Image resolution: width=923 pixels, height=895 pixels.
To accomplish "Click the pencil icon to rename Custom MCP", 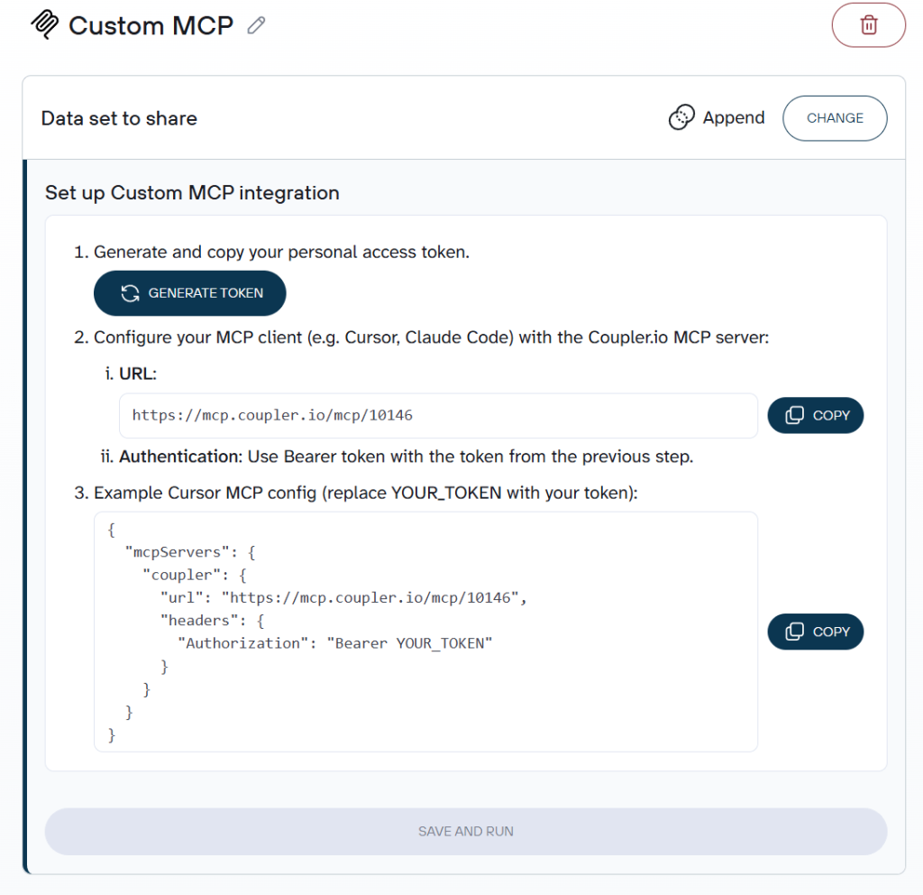I will pyautogui.click(x=255, y=26).
